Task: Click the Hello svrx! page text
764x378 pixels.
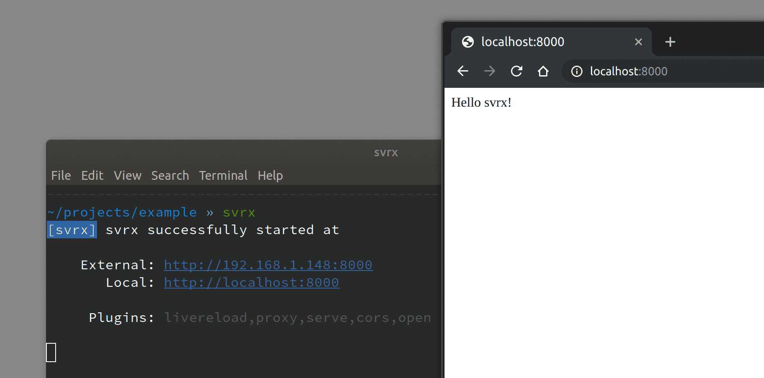Action: click(481, 102)
